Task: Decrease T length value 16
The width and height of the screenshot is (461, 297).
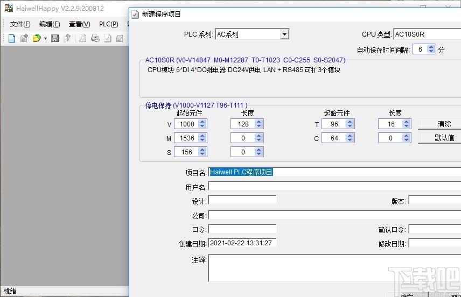Action: point(406,126)
